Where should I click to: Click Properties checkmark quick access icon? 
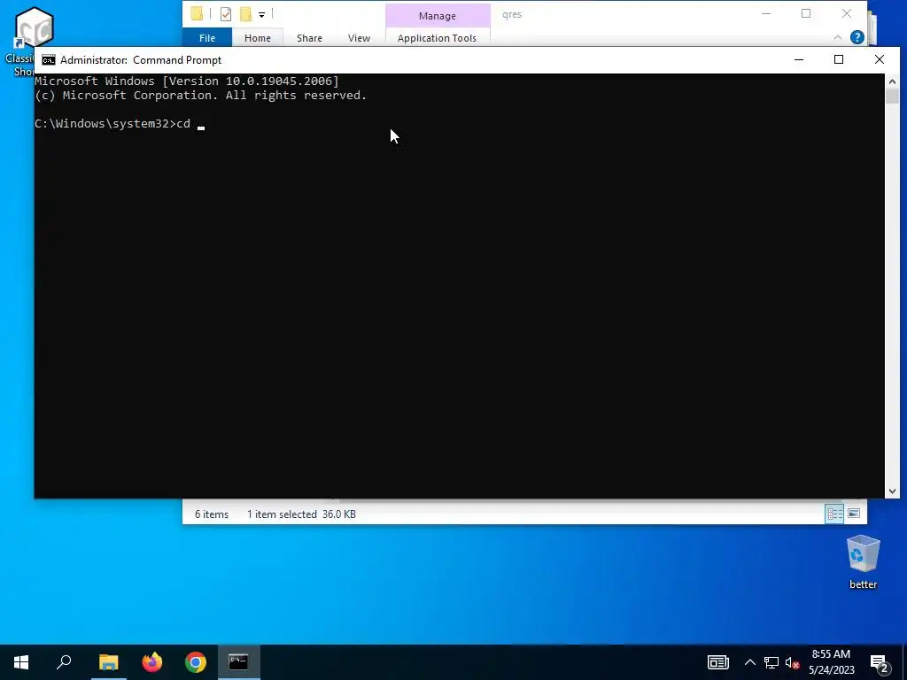tap(226, 14)
